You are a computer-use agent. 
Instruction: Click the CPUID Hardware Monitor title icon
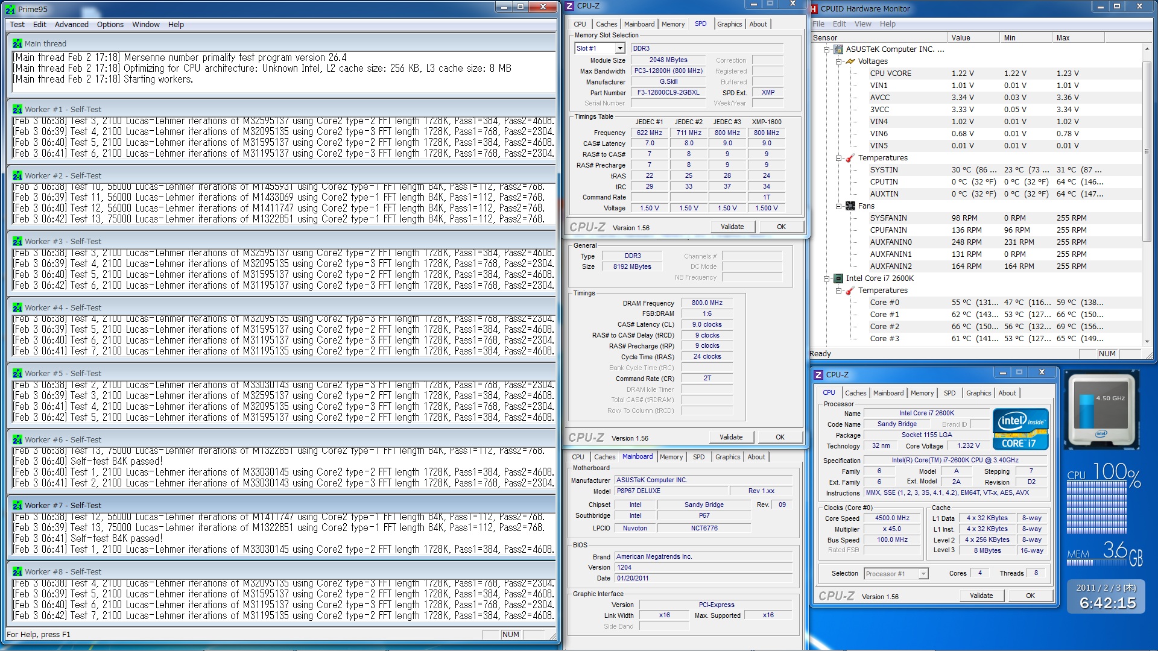pyautogui.click(x=814, y=8)
